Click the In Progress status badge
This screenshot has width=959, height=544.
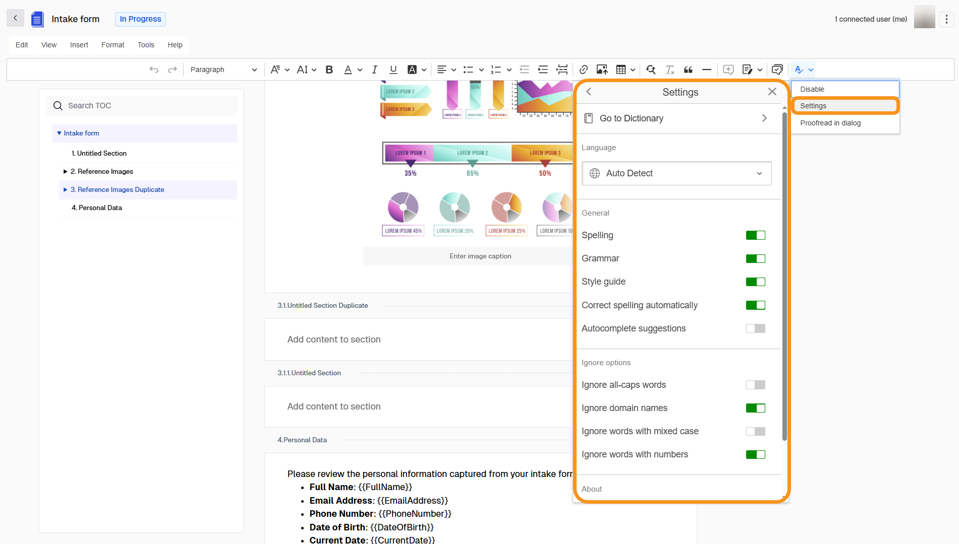point(140,19)
